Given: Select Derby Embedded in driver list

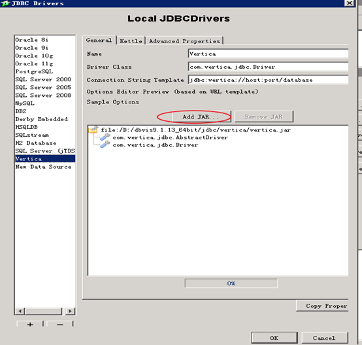Looking at the screenshot, I should click(x=45, y=119).
